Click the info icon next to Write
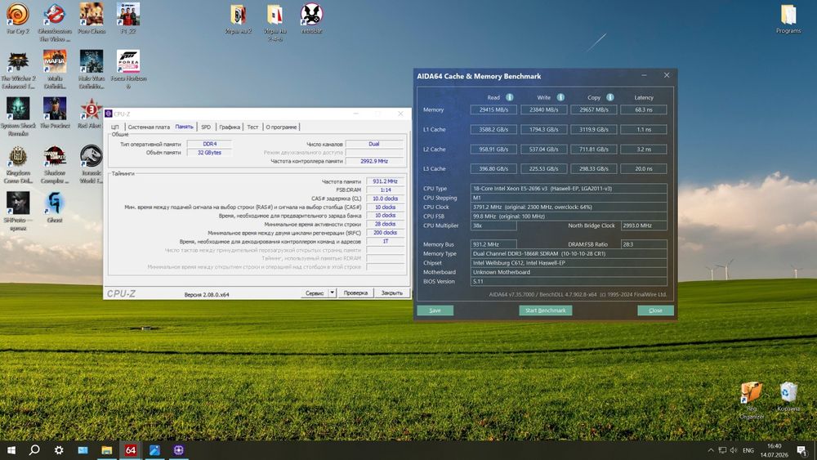This screenshot has height=460, width=817. point(560,97)
